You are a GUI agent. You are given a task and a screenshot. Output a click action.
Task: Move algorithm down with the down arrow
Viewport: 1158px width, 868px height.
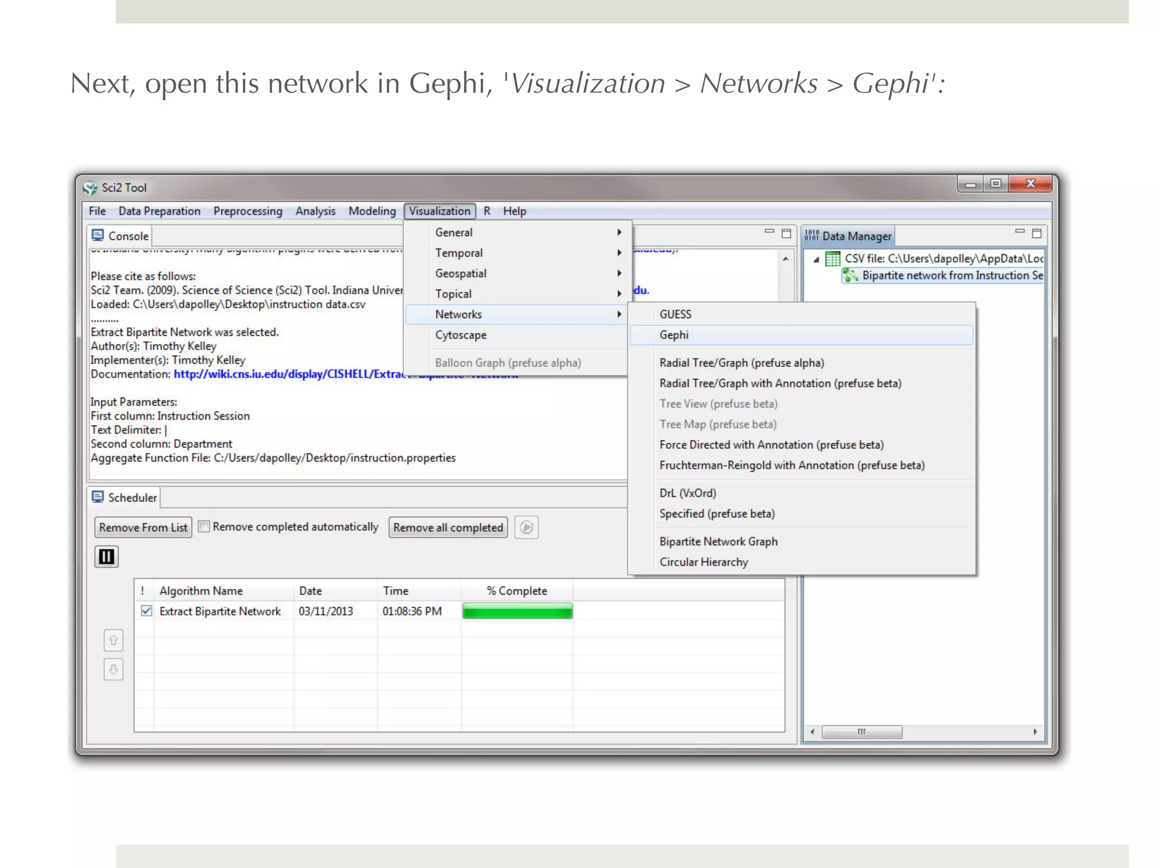(x=114, y=670)
